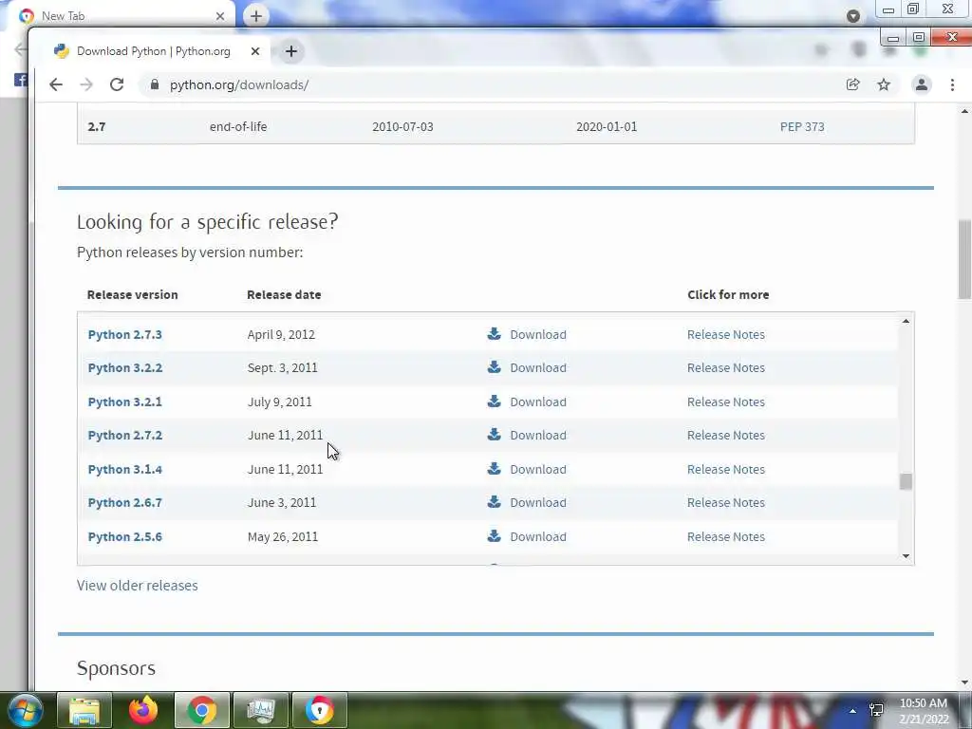Click download icon for Python 3.1.4

(x=494, y=468)
